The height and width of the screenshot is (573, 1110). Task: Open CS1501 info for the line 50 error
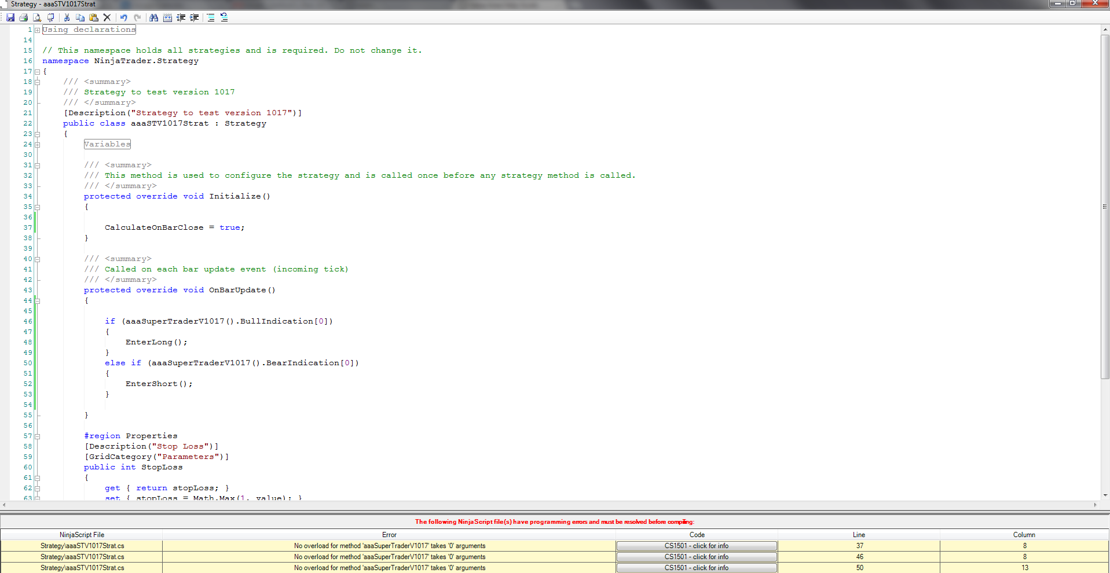pos(697,568)
